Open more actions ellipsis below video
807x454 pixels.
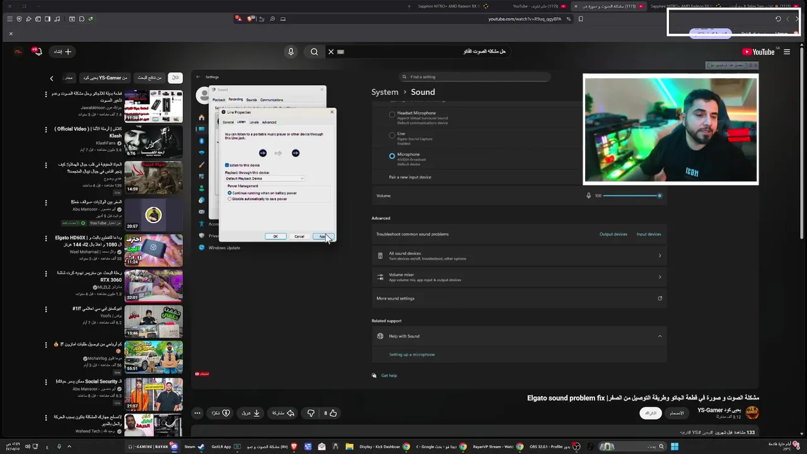pyautogui.click(x=197, y=413)
